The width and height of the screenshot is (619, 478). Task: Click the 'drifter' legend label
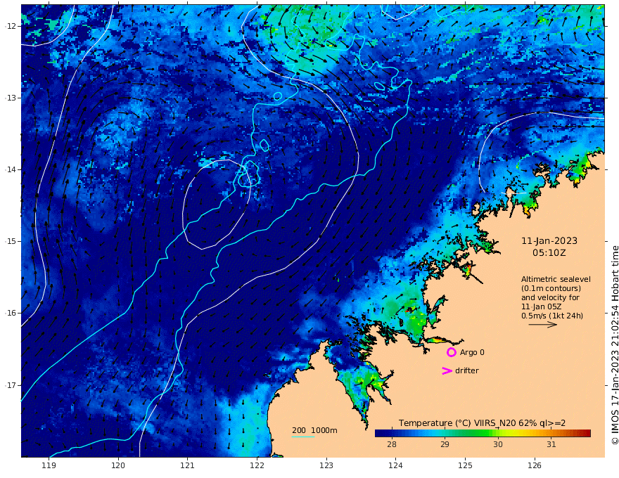click(467, 370)
